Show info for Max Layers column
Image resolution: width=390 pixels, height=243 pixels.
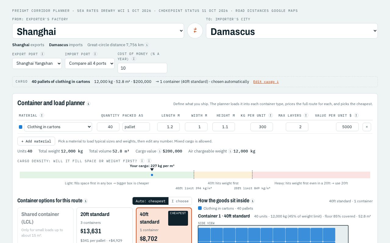pyautogui.click(x=306, y=115)
